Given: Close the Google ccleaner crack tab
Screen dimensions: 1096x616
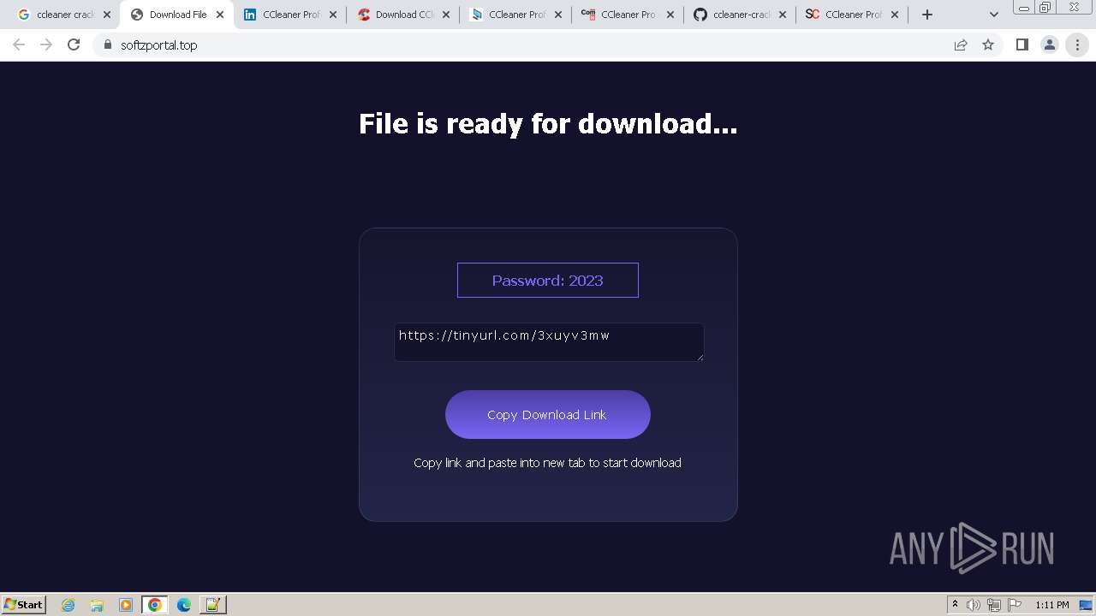Looking at the screenshot, I should [107, 15].
